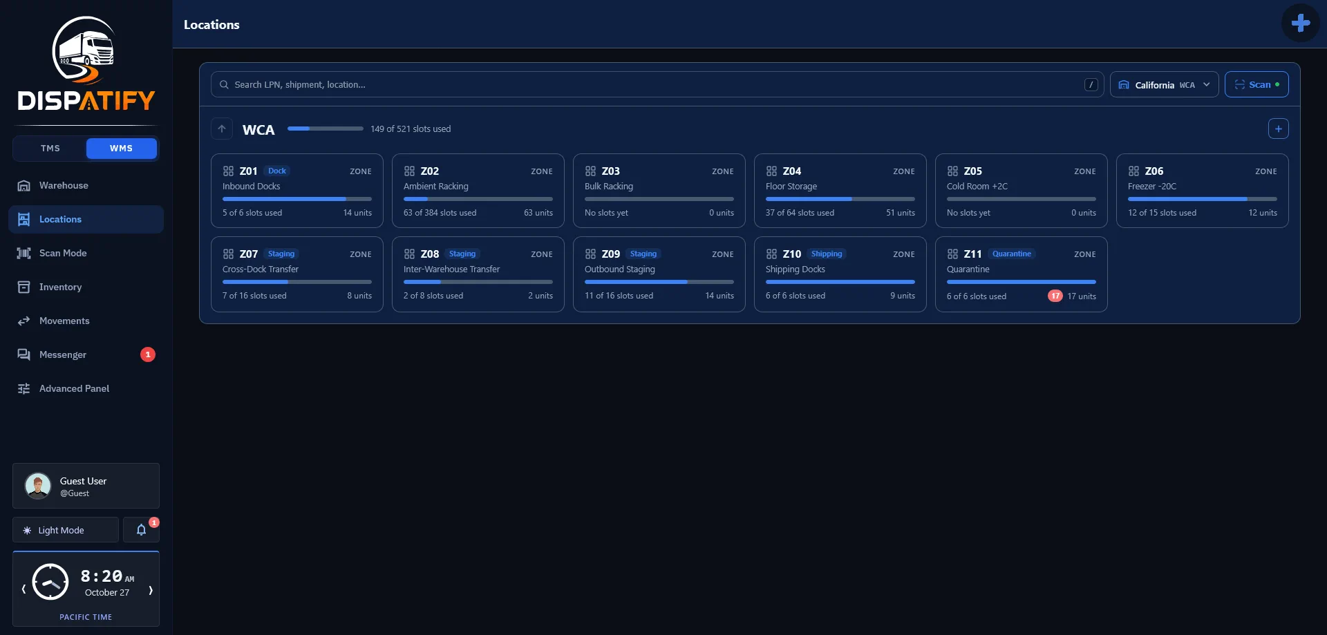Click the Staging tag on Z07
The image size is (1327, 635).
(281, 254)
